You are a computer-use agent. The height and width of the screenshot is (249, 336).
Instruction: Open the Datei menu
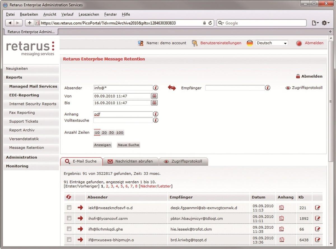pos(10,14)
